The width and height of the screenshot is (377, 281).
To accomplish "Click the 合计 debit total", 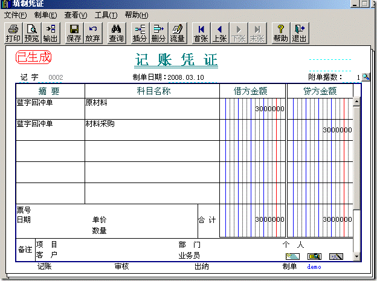I will (269, 219).
